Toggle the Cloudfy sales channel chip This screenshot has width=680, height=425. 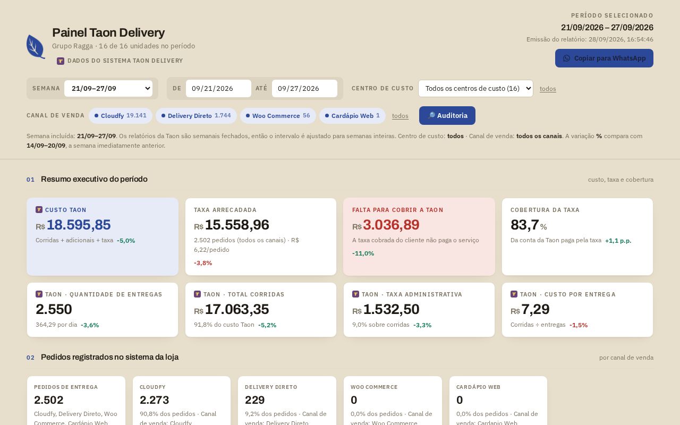[121, 116]
